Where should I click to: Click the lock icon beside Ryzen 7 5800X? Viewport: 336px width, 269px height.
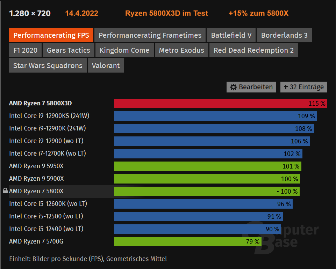5,190
